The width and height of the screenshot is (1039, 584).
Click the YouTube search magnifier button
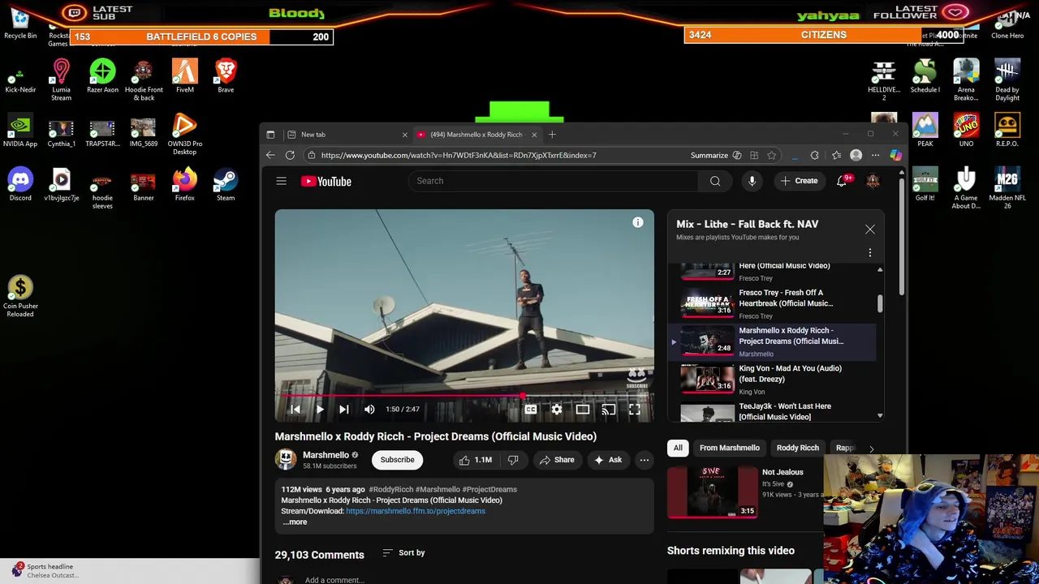[x=715, y=181]
